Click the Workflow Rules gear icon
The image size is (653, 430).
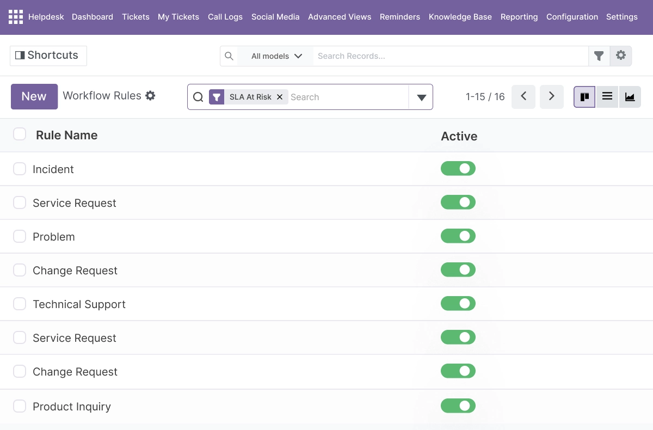click(151, 96)
